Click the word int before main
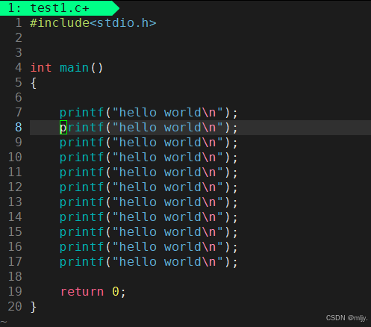The width and height of the screenshot is (371, 327). pos(41,68)
